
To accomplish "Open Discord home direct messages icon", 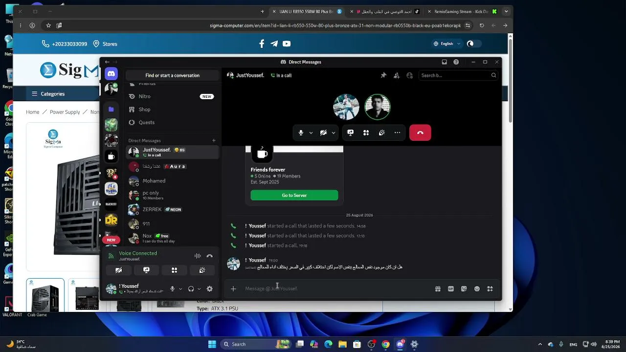I will click(111, 74).
